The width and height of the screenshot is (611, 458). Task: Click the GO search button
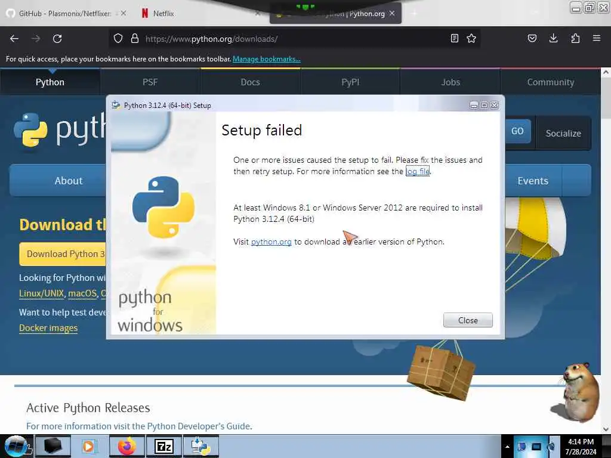(x=517, y=131)
